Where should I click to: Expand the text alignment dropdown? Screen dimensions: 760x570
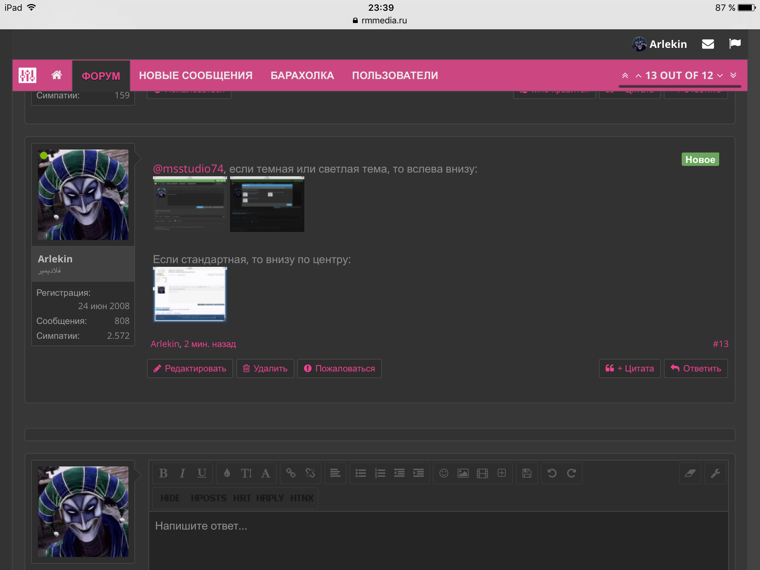(x=335, y=473)
